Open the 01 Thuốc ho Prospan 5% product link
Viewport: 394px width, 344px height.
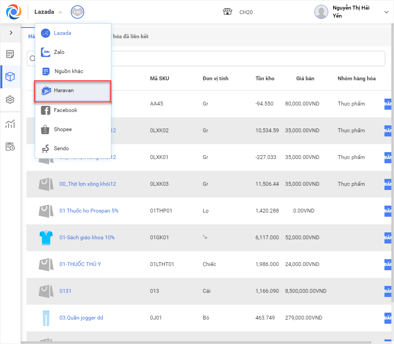tap(89, 211)
